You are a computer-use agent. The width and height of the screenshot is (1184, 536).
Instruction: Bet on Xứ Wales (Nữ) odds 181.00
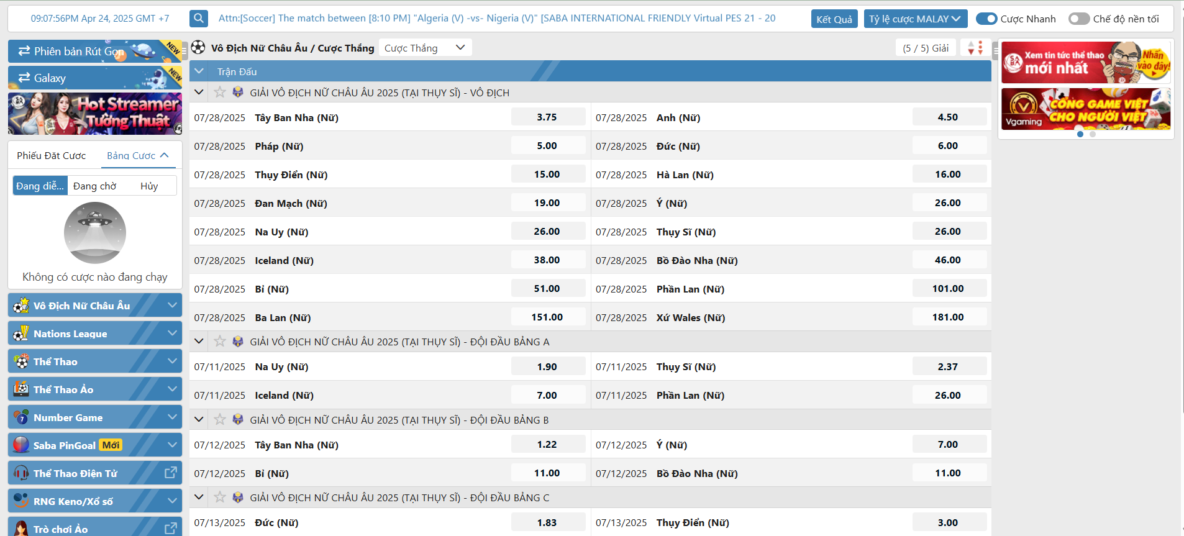(949, 317)
